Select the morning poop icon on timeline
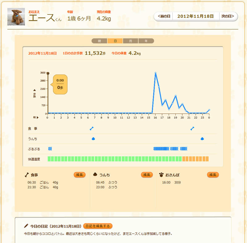The image size is (247, 243). coord(93,139)
